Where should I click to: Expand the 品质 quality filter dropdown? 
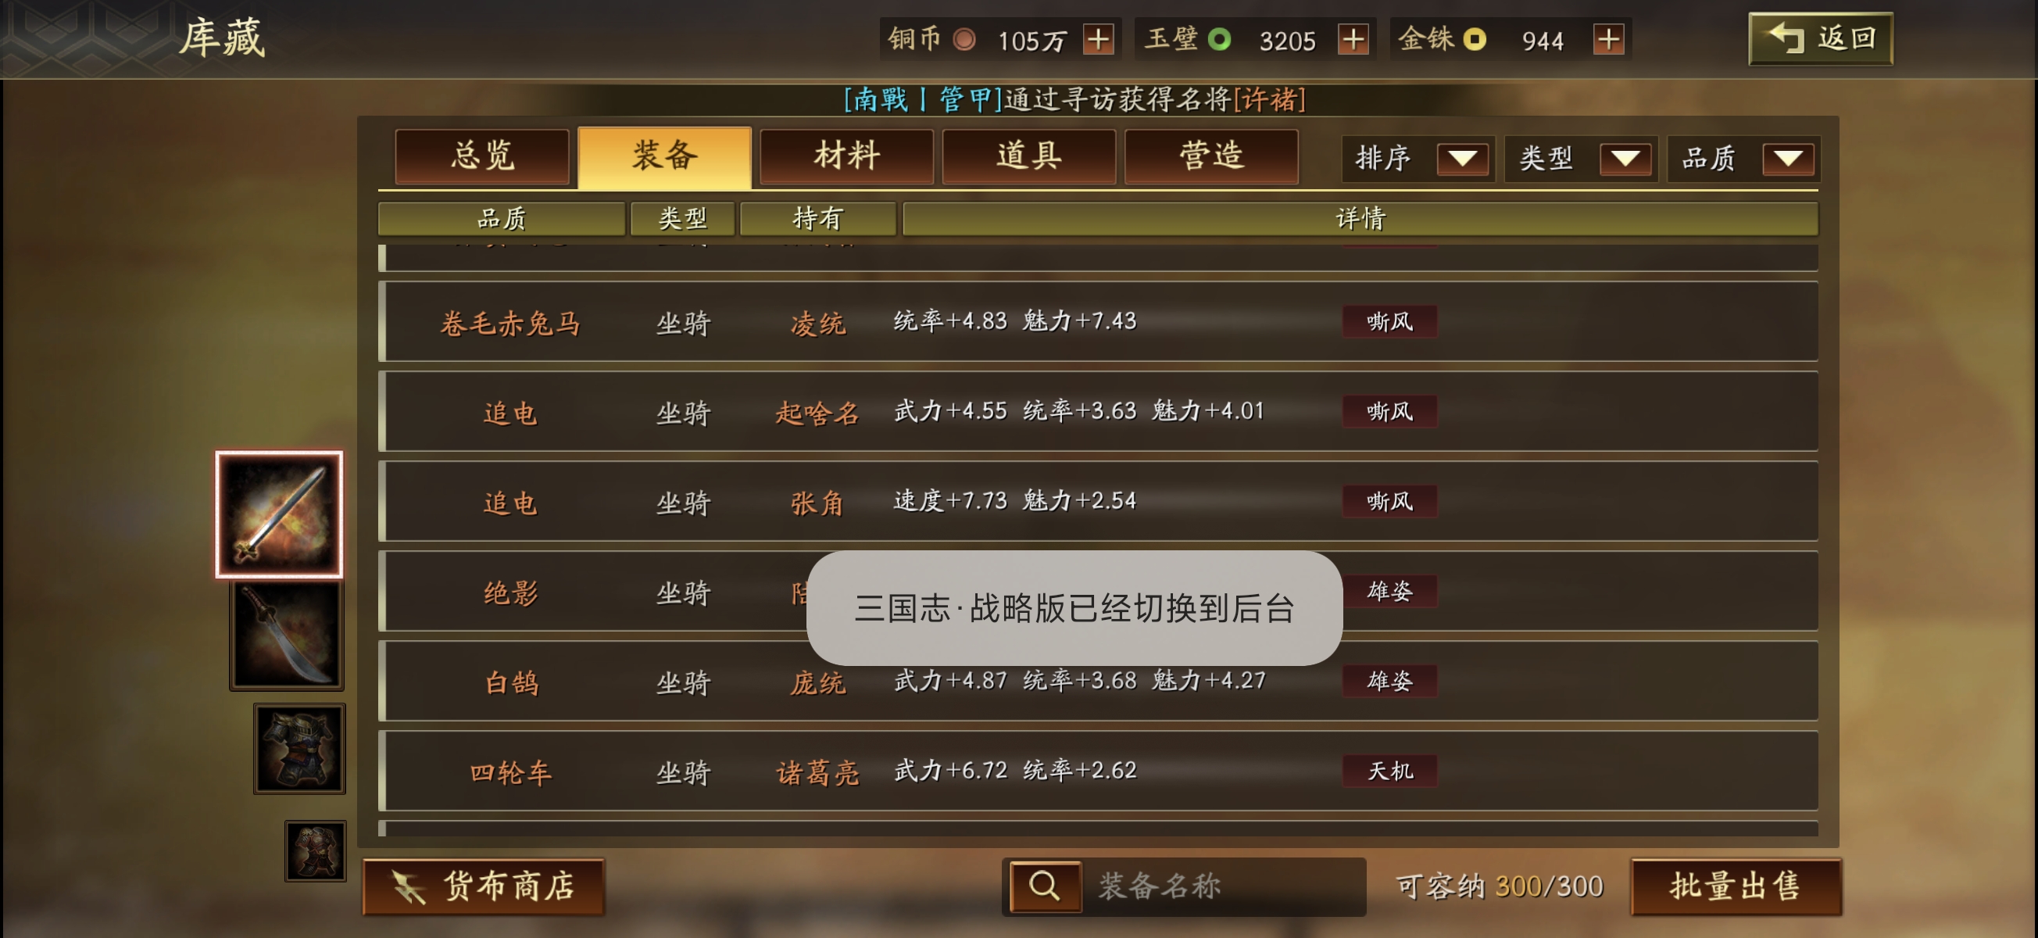point(1743,159)
